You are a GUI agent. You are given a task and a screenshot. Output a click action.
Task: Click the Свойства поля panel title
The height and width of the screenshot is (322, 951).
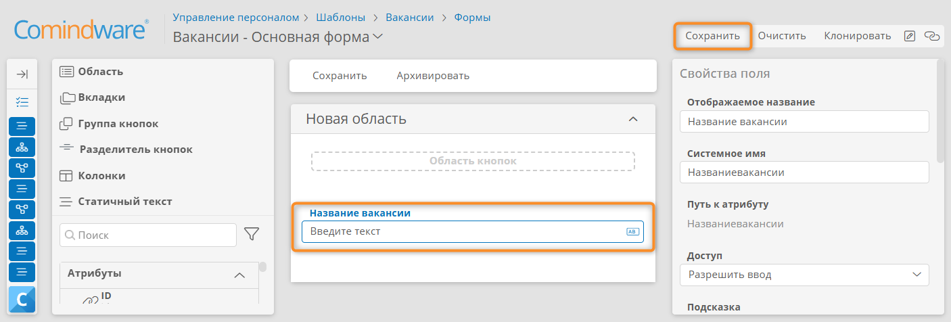click(725, 74)
